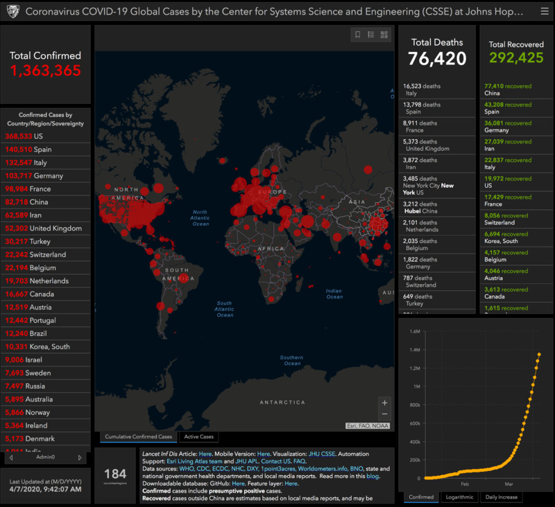Click the latest orange point on the curve
The height and width of the screenshot is (507, 555).
(540, 353)
